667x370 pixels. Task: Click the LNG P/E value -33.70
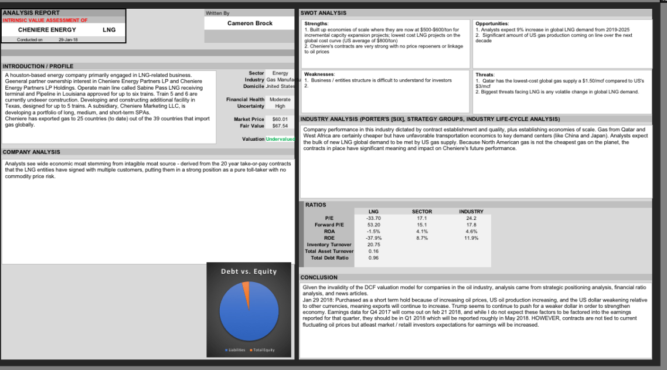(373, 218)
